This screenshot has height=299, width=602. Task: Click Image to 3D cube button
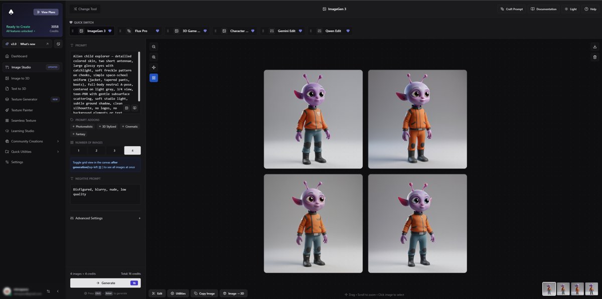pos(234,293)
